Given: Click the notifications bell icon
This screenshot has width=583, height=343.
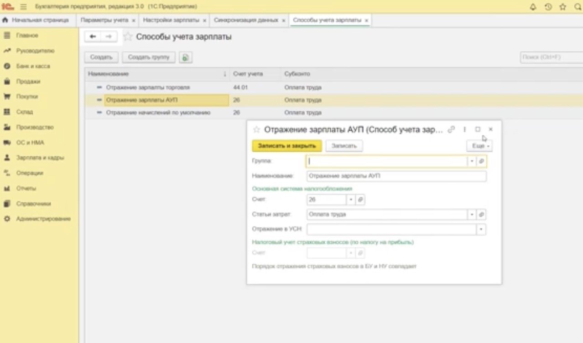Looking at the screenshot, I should pyautogui.click(x=533, y=7).
